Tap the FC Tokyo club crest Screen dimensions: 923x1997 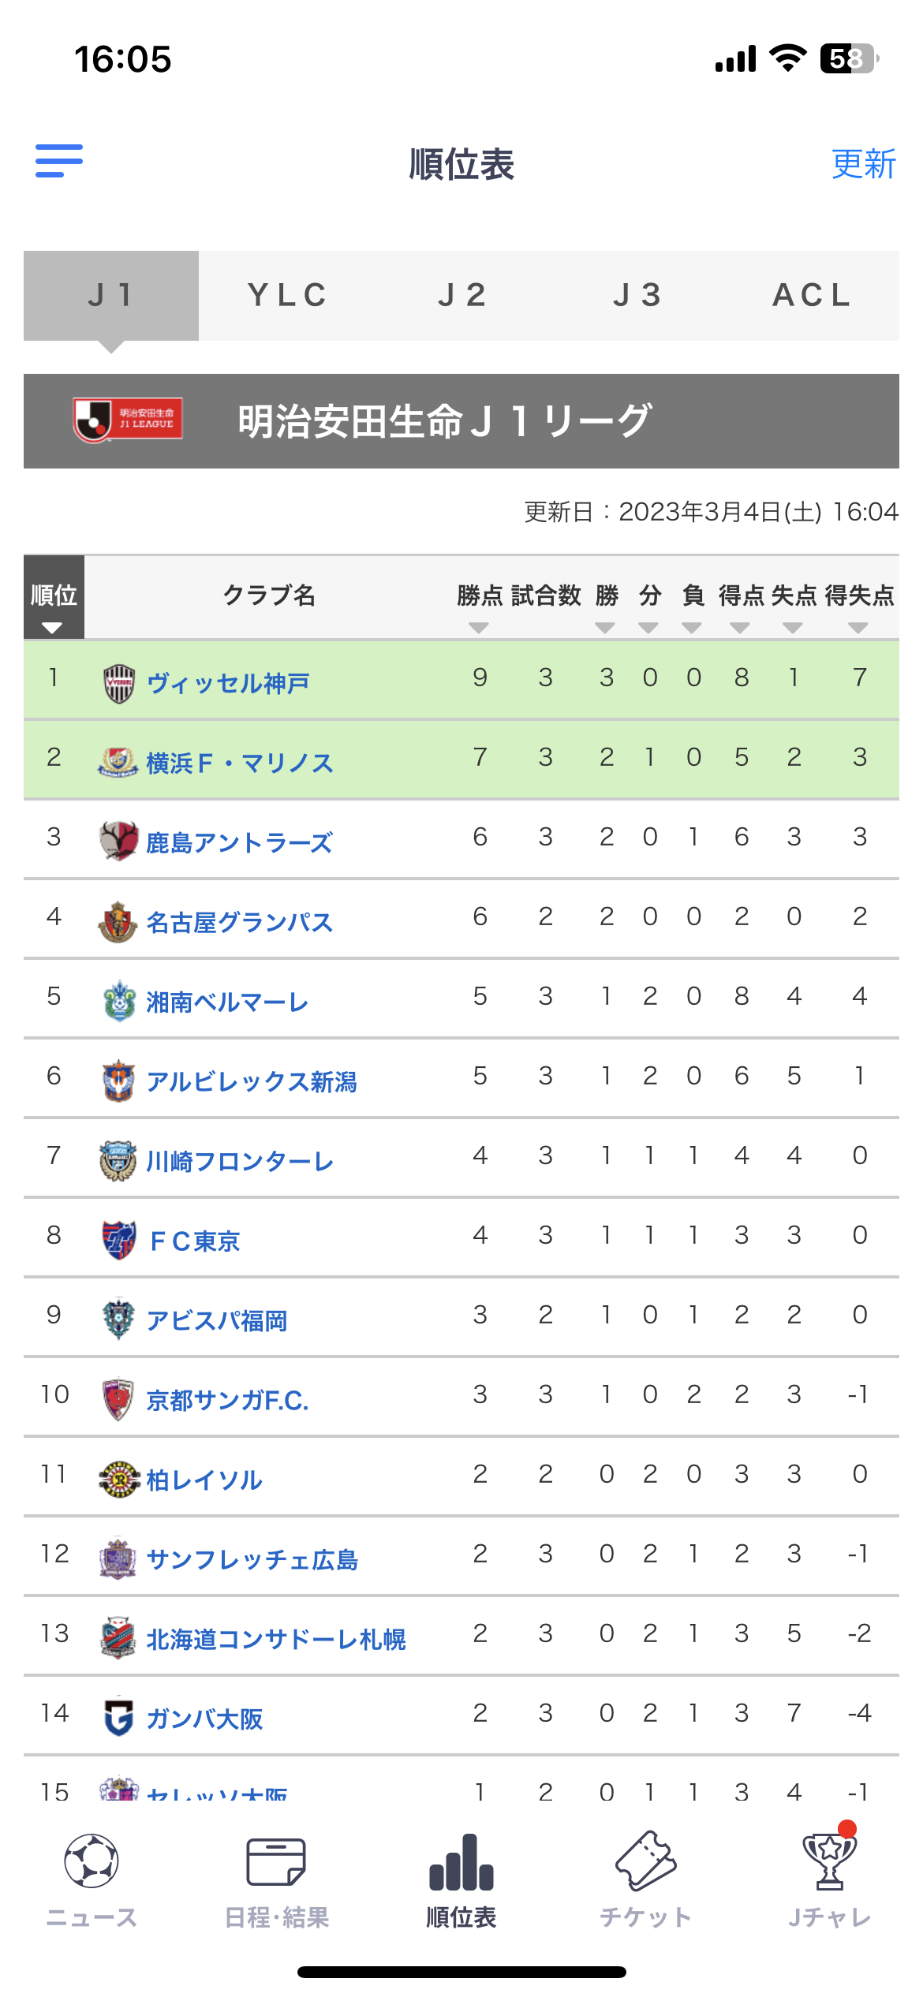pyautogui.click(x=119, y=1240)
